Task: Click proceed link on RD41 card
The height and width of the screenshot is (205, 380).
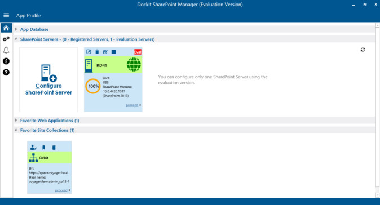Action: point(132,105)
